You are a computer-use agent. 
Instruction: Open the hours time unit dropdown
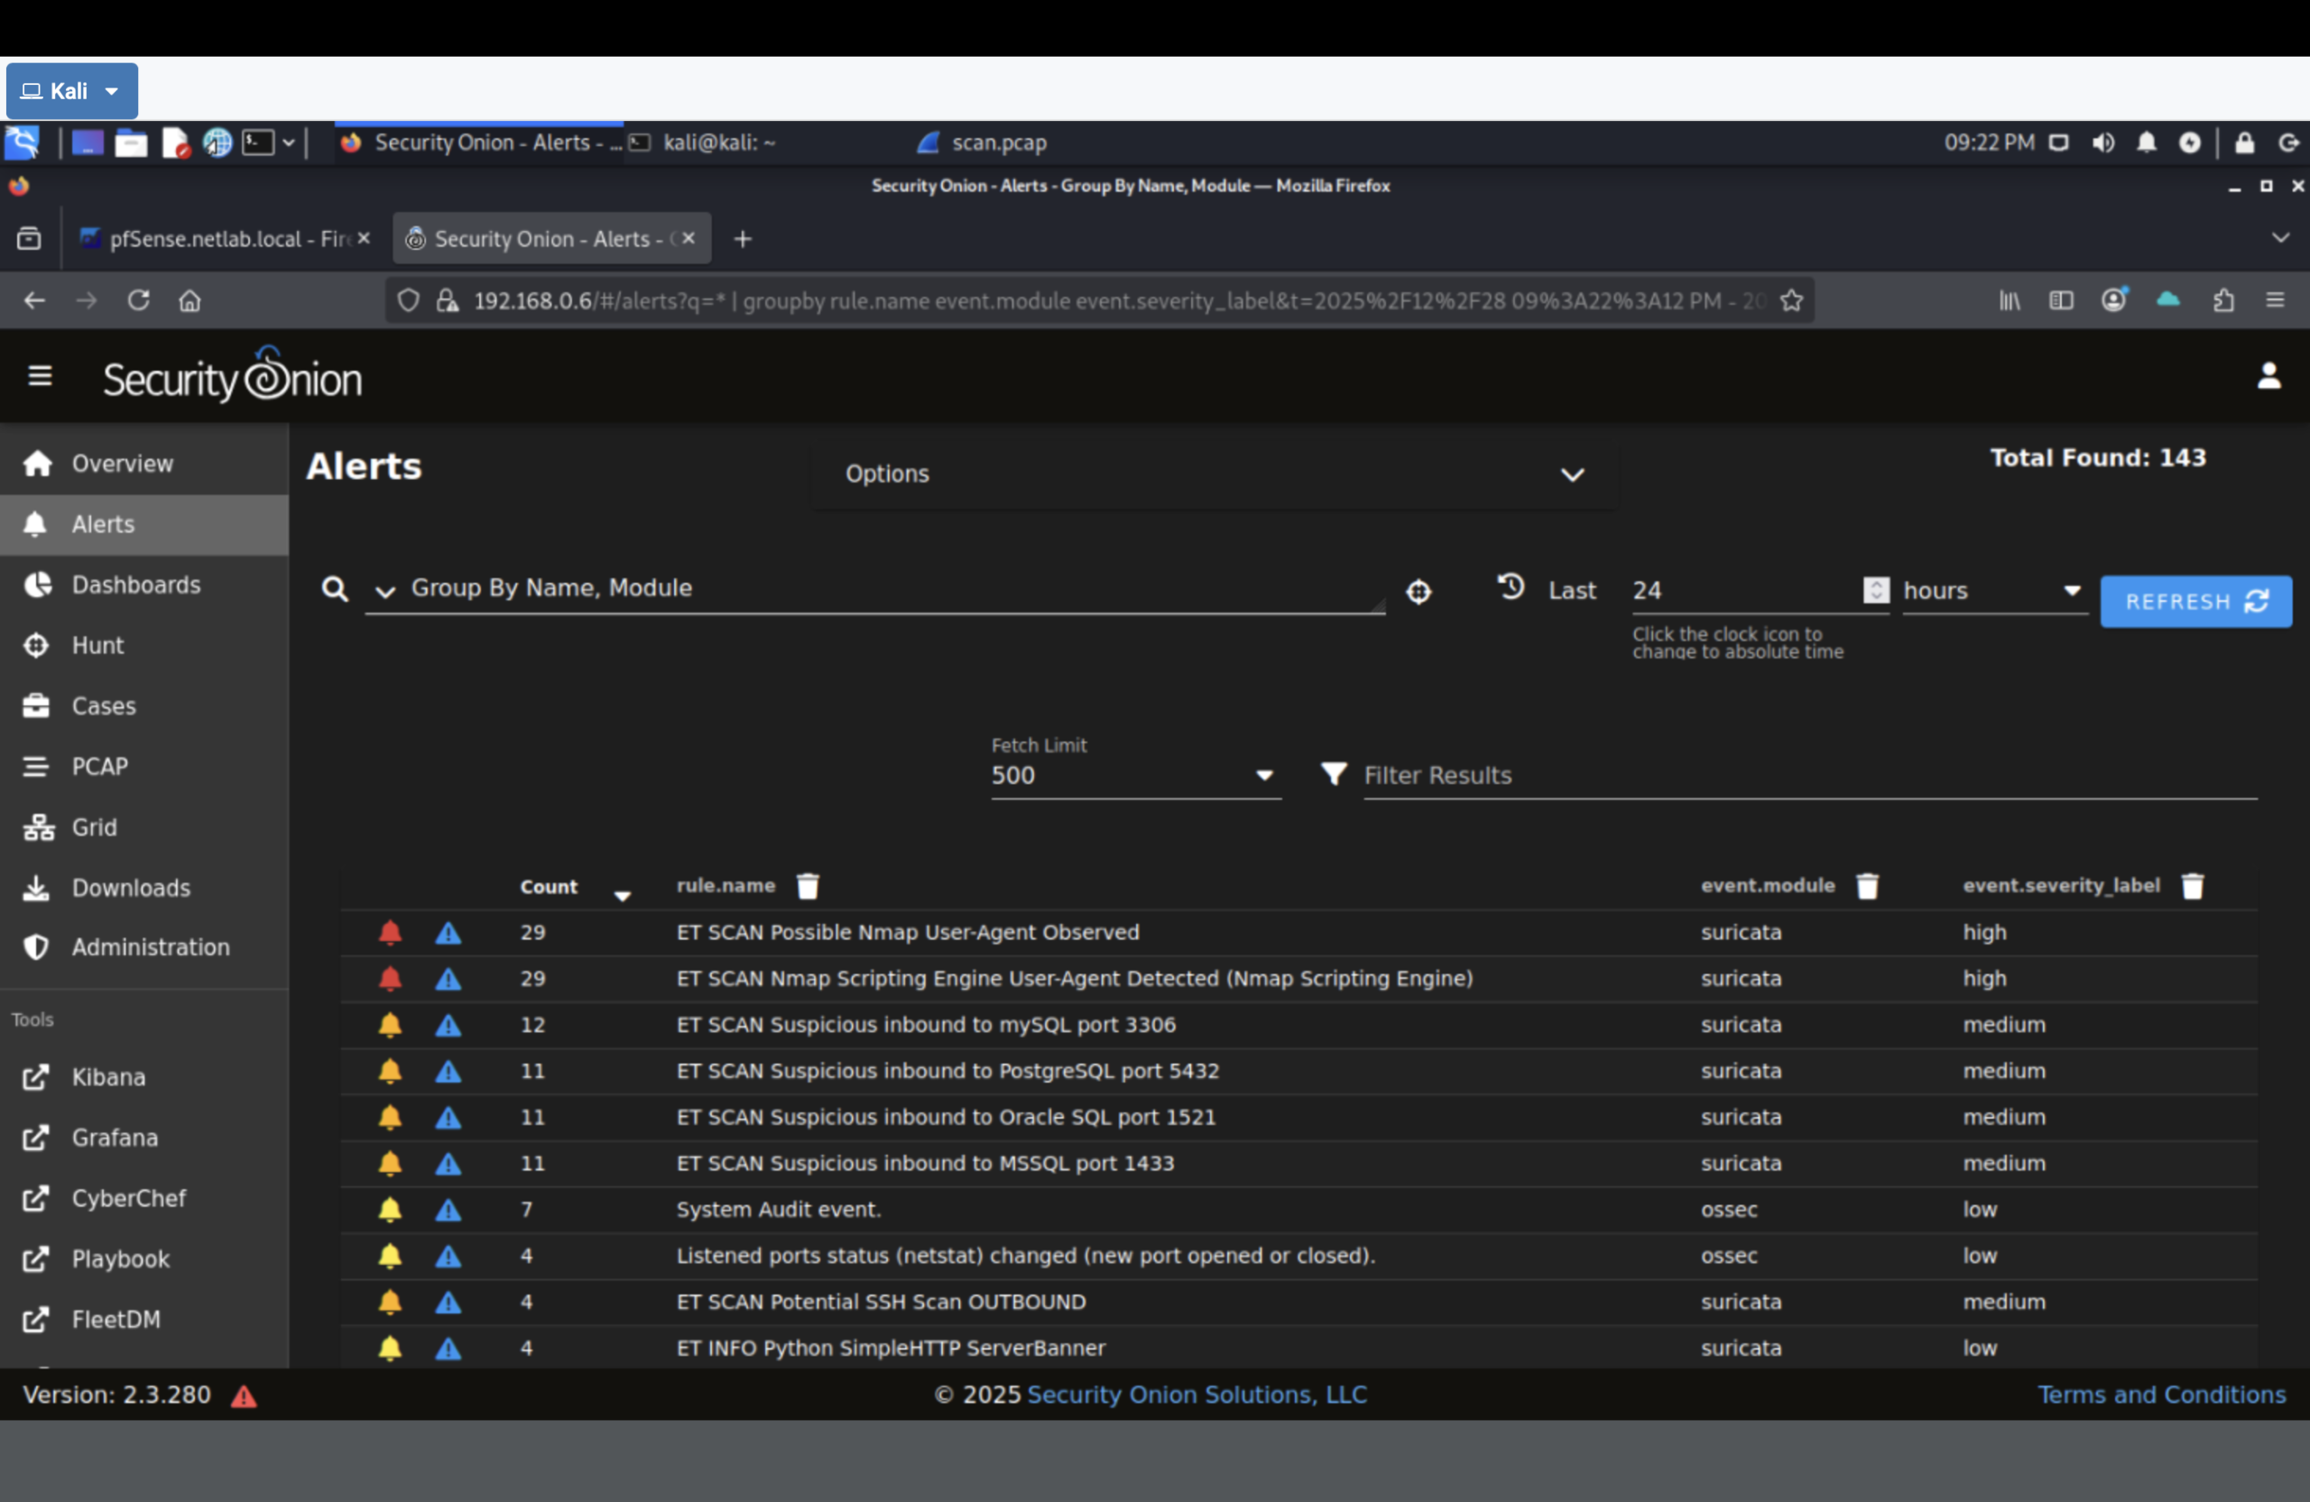(2072, 591)
